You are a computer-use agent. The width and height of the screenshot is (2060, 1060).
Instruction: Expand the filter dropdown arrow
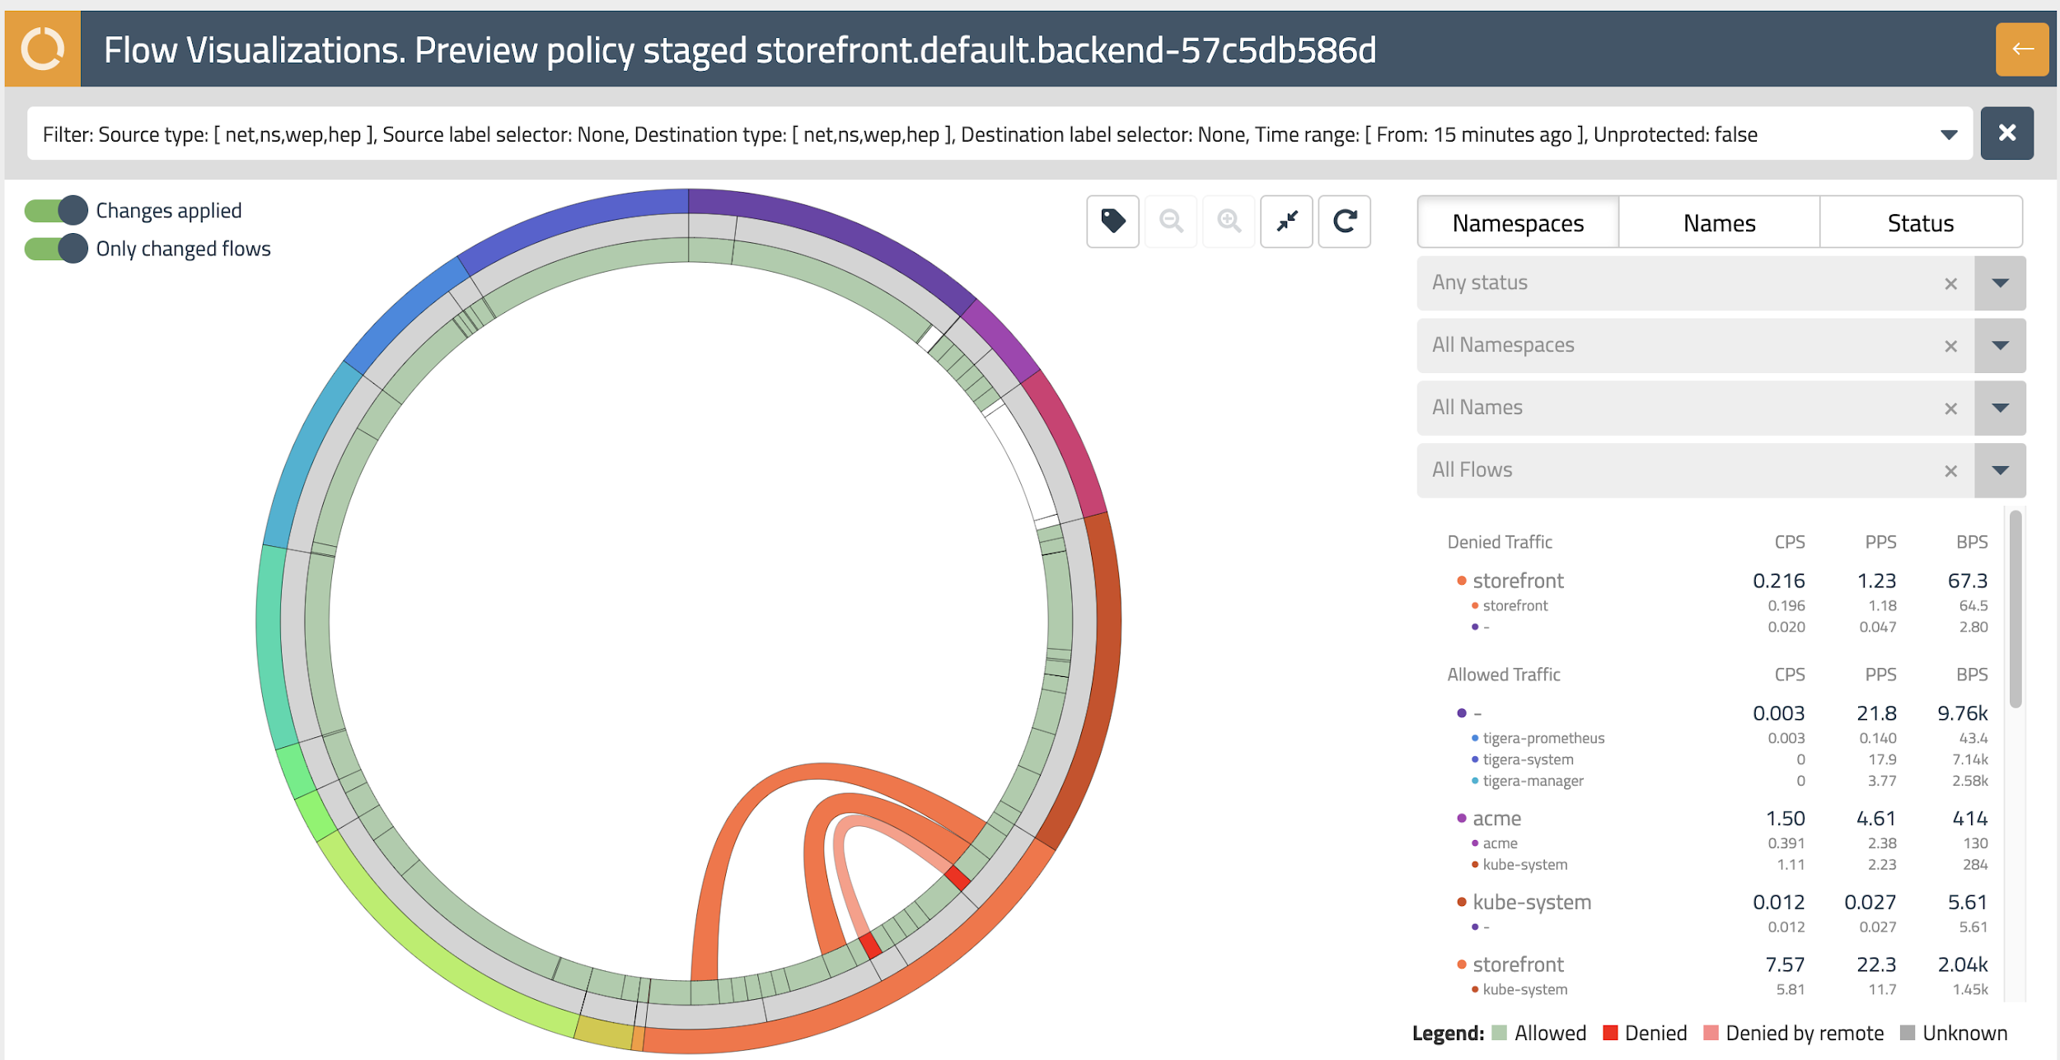[1948, 134]
